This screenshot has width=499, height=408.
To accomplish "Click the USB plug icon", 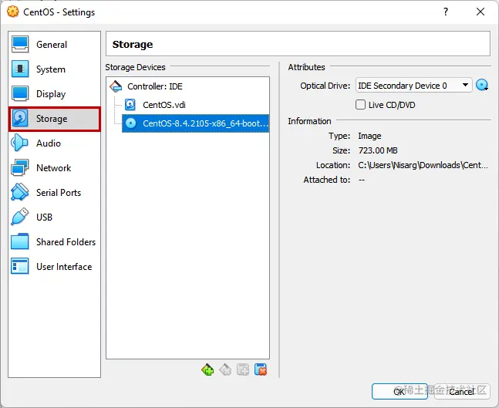I will click(x=20, y=217).
